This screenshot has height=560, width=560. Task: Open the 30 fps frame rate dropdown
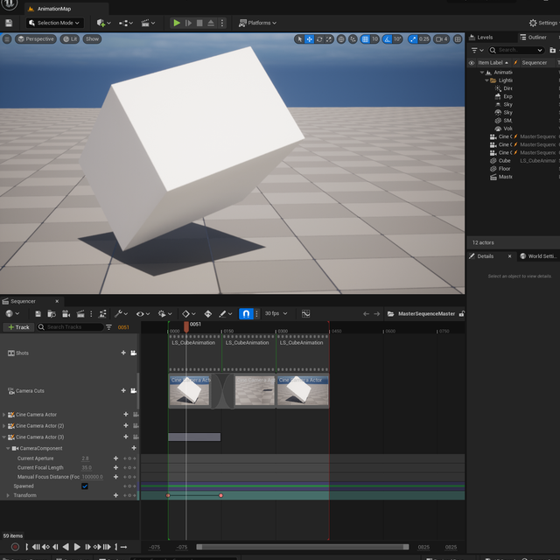coord(276,313)
